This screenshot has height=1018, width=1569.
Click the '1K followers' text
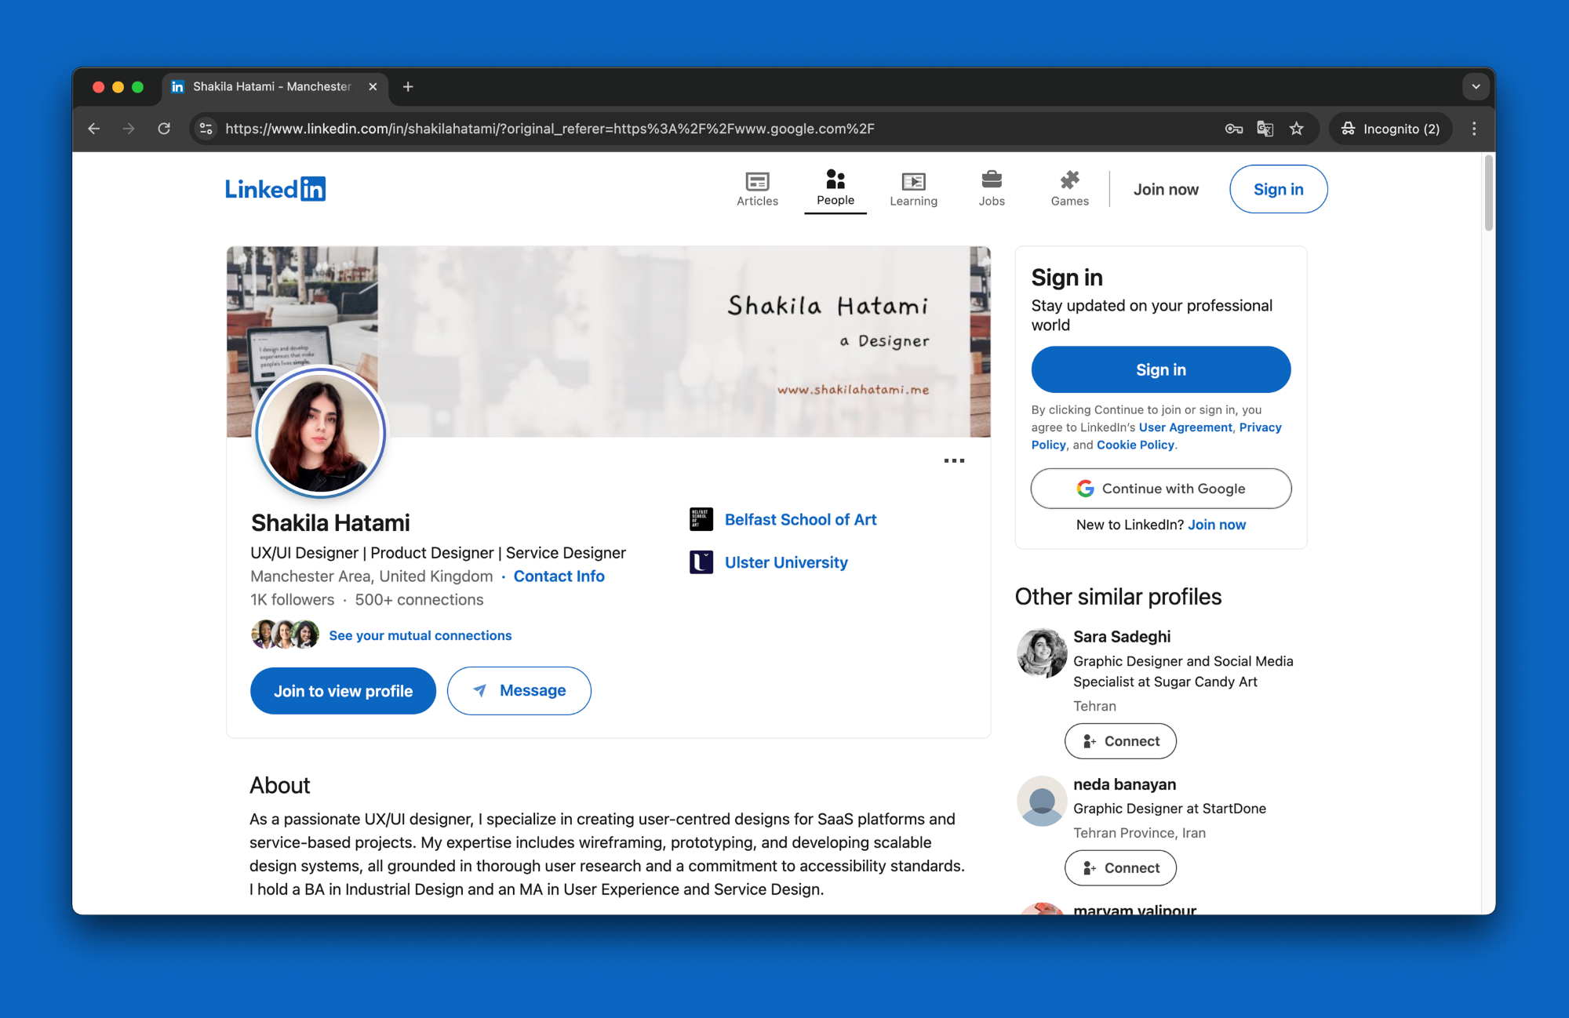pos(292,600)
